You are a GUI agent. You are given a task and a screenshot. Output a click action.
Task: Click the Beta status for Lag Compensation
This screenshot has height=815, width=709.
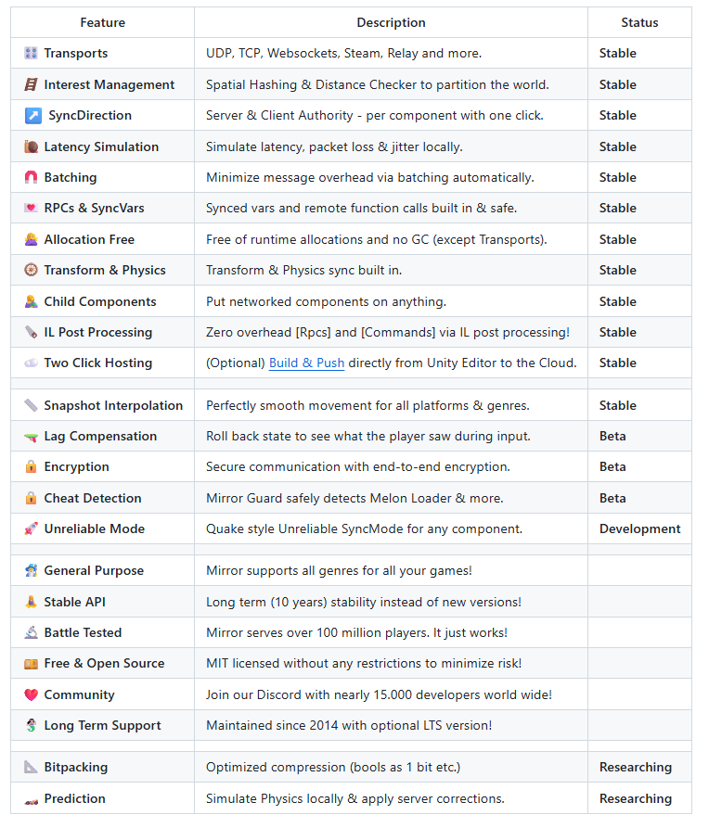(612, 436)
